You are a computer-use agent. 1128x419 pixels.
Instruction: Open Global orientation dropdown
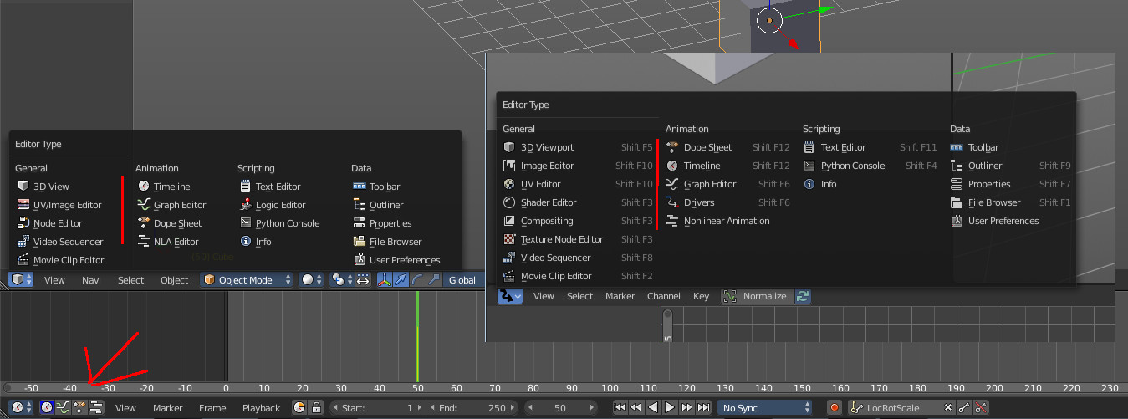pos(462,280)
